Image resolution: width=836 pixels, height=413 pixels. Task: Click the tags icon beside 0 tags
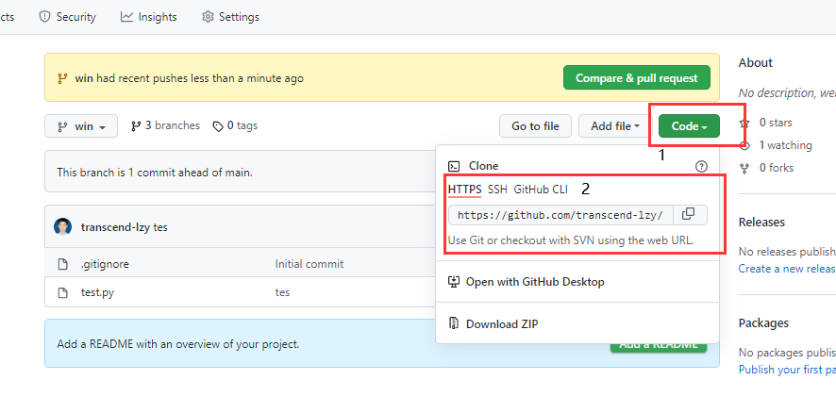[x=218, y=125]
